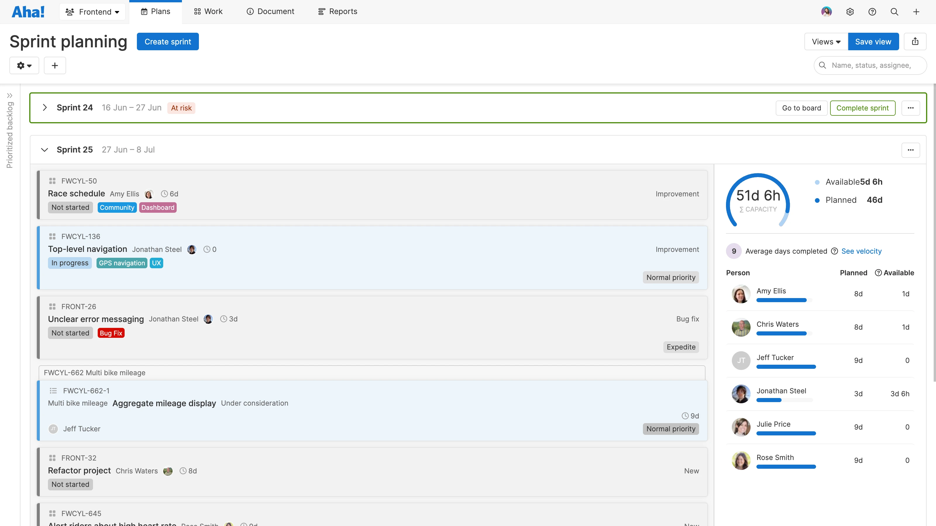Follow the See velocity link
The height and width of the screenshot is (526, 936).
pyautogui.click(x=861, y=251)
